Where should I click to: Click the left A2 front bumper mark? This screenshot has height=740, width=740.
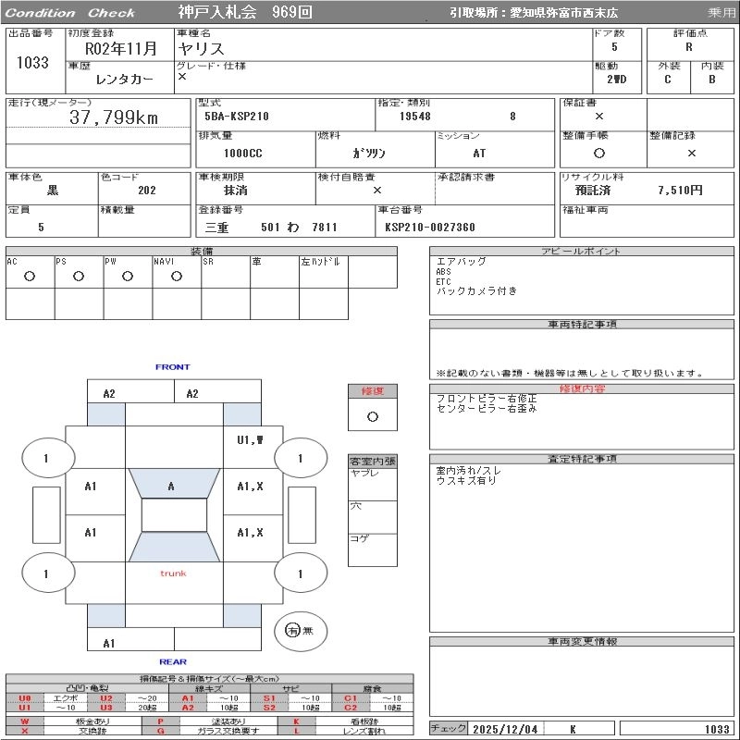point(109,394)
